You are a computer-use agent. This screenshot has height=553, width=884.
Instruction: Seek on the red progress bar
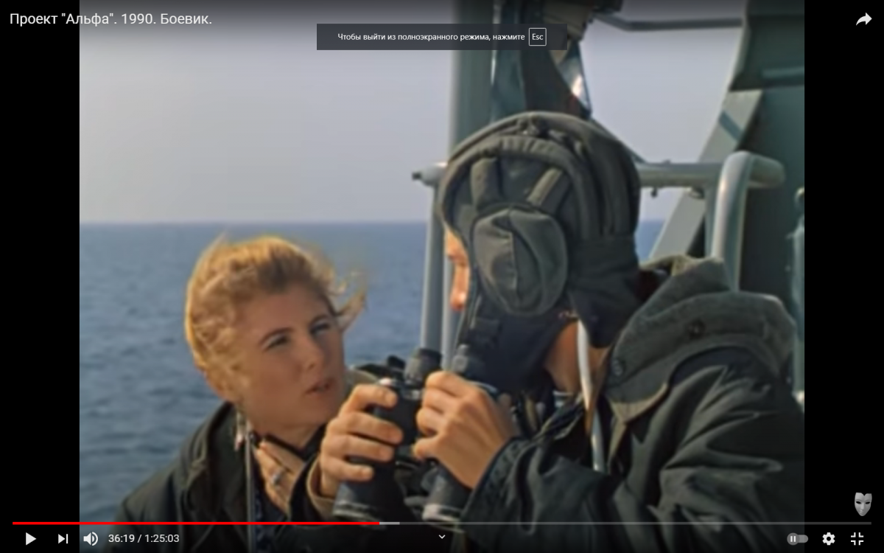click(x=442, y=523)
